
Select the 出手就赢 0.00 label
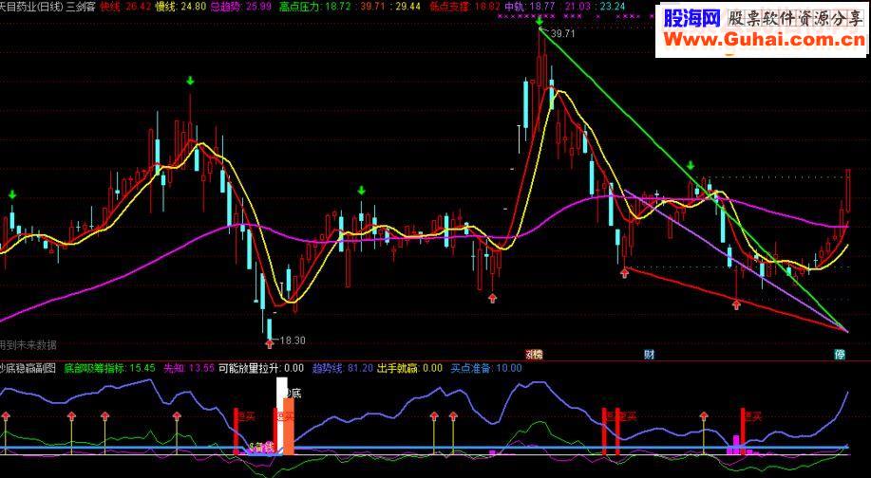pyautogui.click(x=410, y=368)
